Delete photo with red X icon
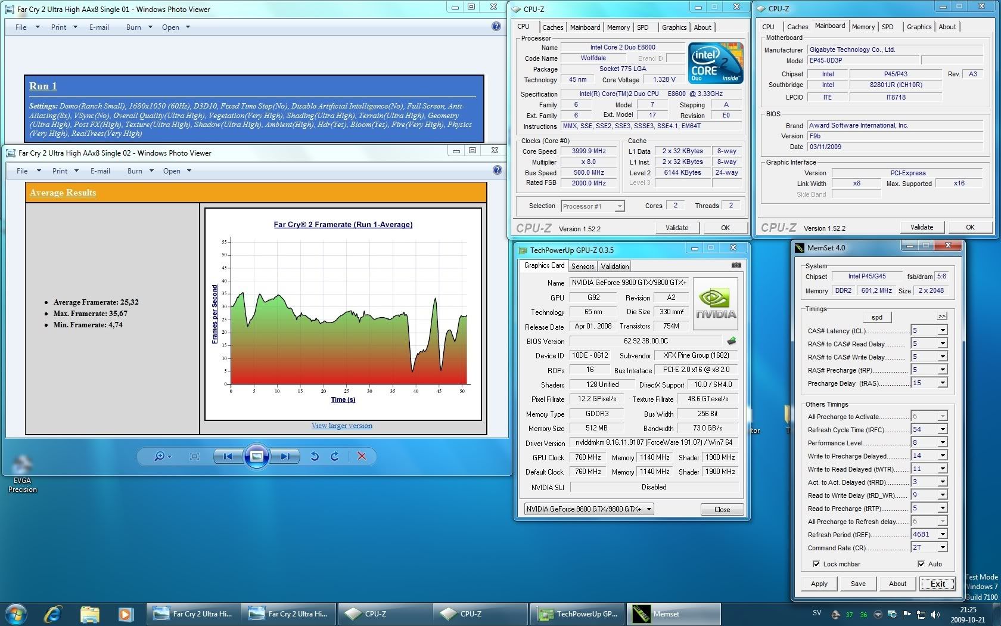The image size is (1001, 626). (362, 457)
